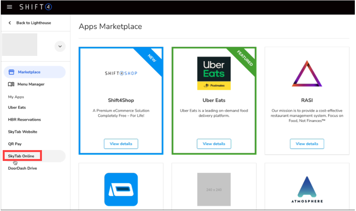View details for Uber Eats
The width and height of the screenshot is (356, 211).
pyautogui.click(x=214, y=144)
